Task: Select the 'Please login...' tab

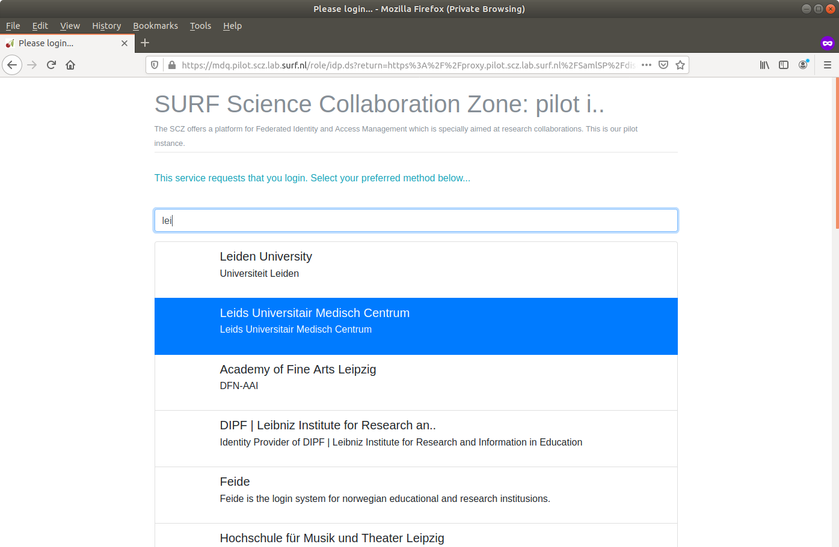Action: (67, 43)
